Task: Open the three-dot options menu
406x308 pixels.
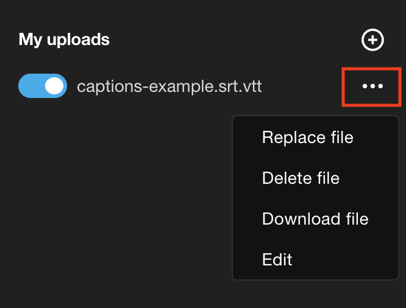Action: tap(372, 86)
